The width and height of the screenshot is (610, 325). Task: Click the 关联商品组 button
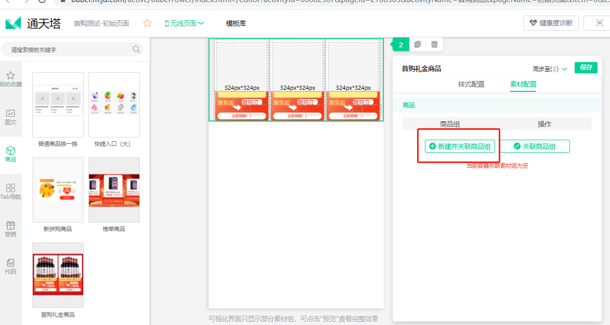(536, 146)
